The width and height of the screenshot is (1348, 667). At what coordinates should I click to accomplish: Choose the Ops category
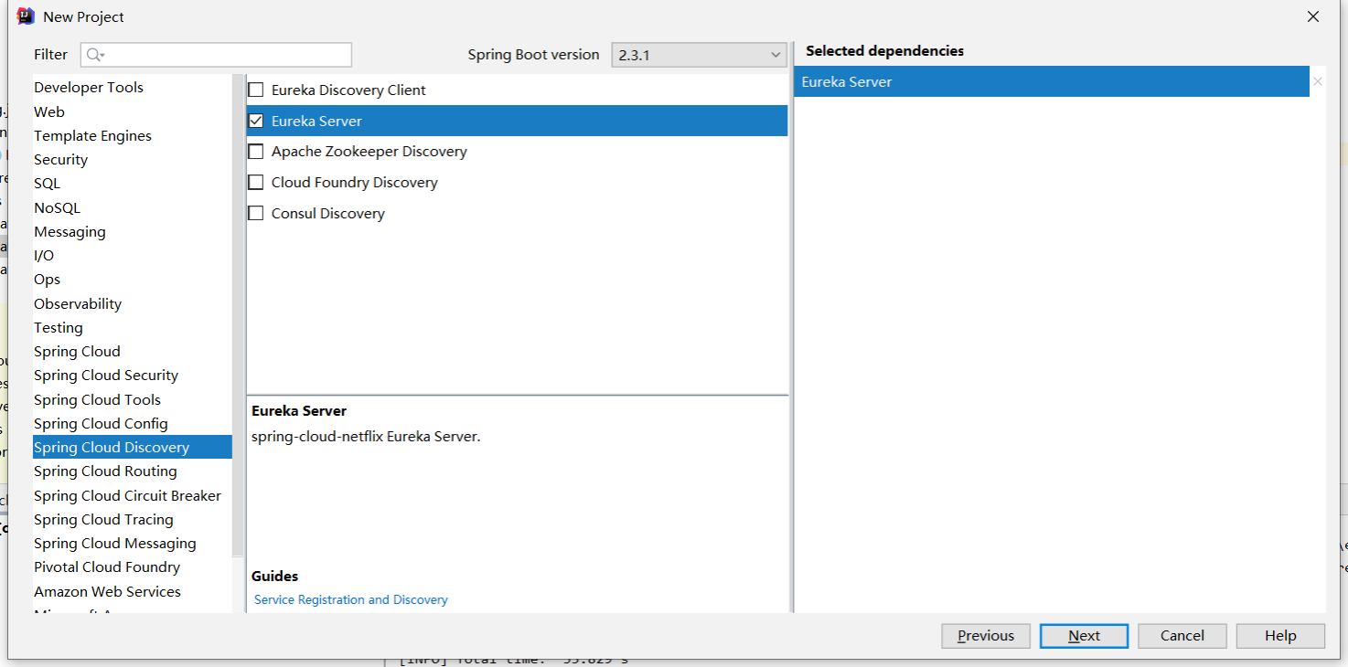(x=133, y=280)
